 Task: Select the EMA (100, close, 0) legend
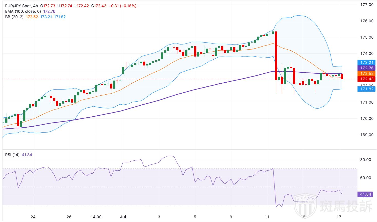(x=24, y=11)
